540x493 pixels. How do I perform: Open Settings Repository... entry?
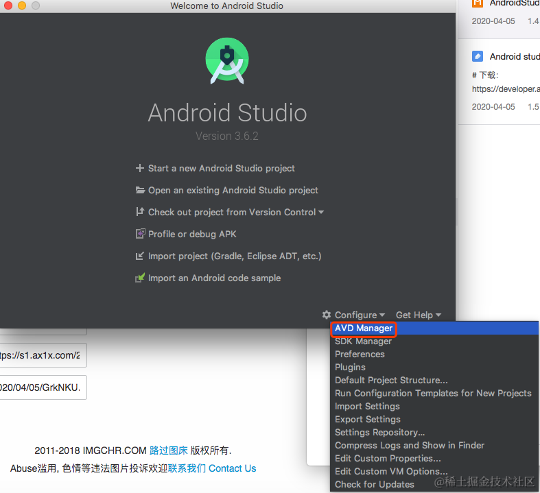[x=434, y=433]
